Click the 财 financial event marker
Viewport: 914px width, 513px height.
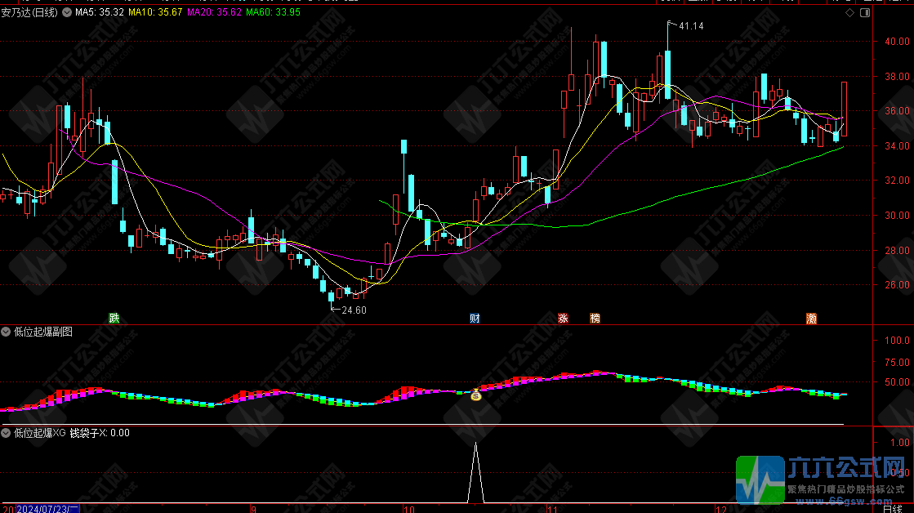click(x=475, y=318)
